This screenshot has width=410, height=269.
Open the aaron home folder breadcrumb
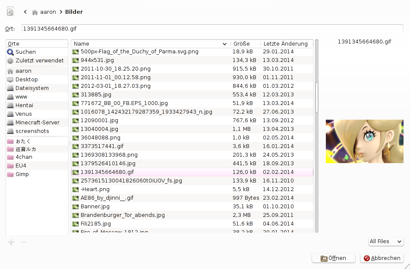[44, 12]
